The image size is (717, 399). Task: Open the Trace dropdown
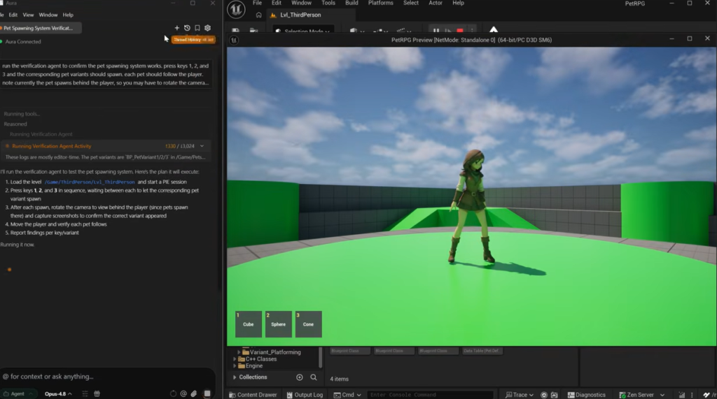click(x=520, y=395)
